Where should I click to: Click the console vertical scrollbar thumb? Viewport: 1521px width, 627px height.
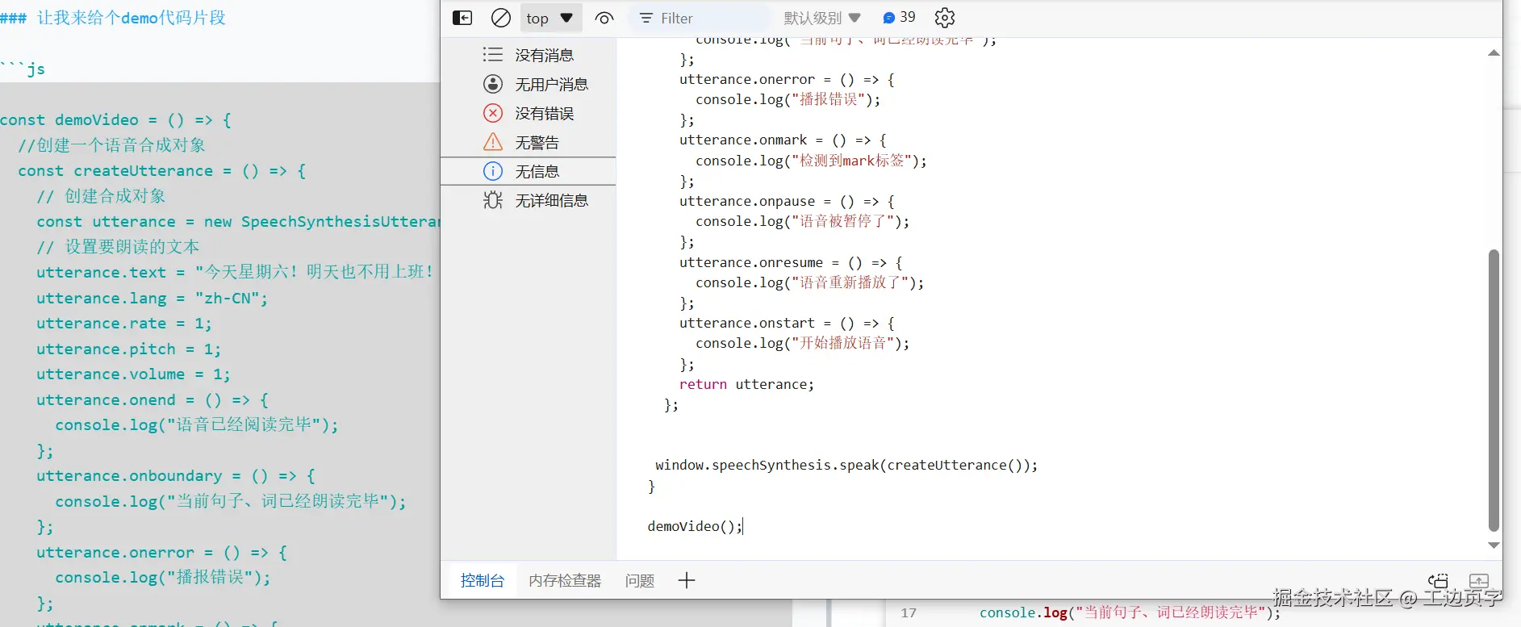(x=1494, y=391)
